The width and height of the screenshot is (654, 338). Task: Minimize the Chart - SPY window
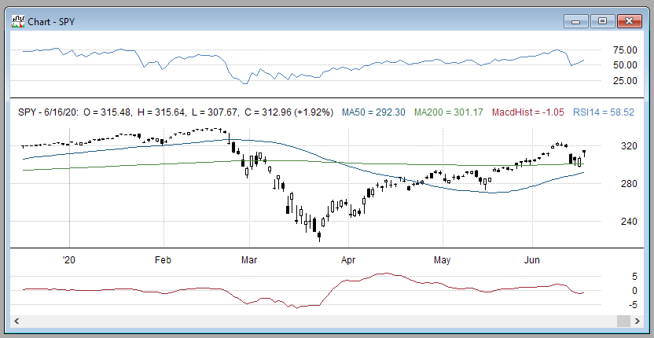point(578,21)
